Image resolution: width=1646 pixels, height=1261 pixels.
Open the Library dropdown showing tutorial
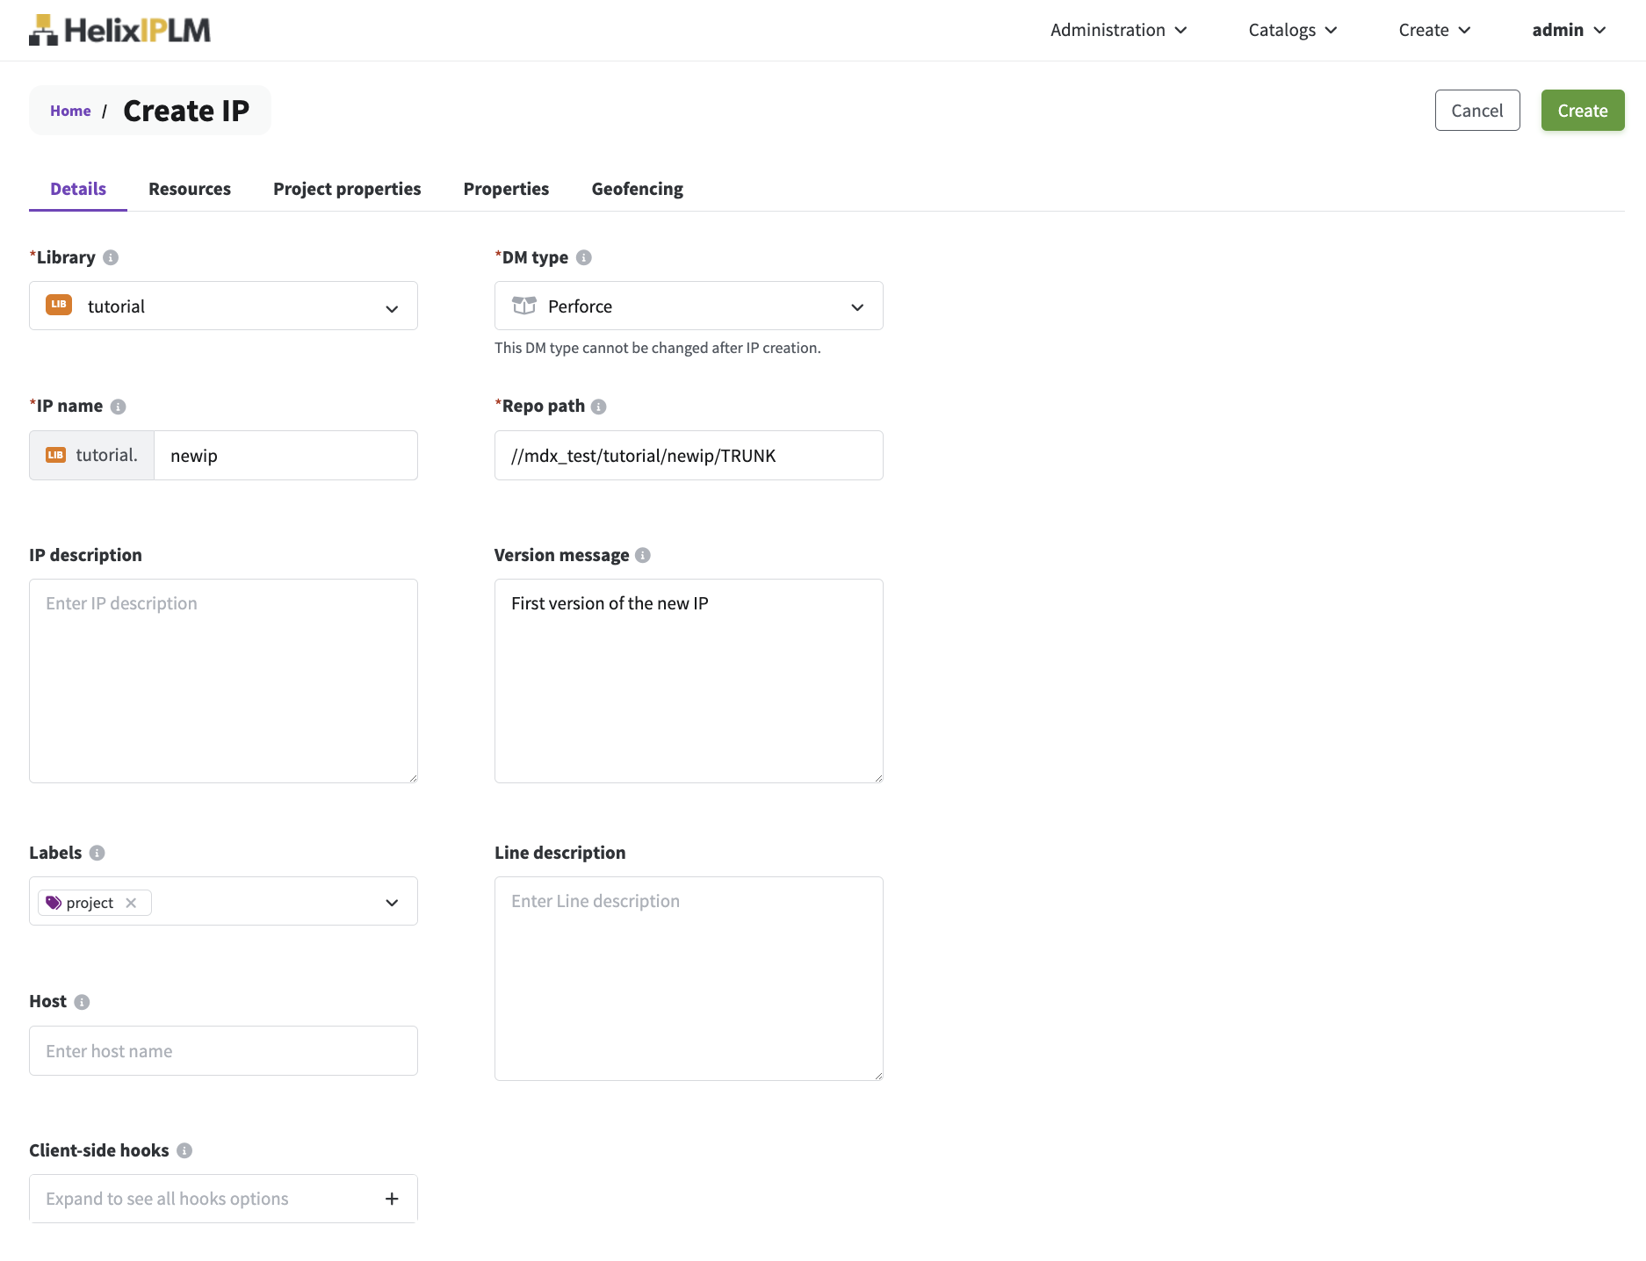[x=223, y=306]
